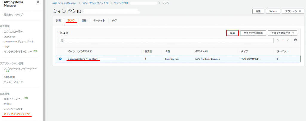Image resolution: width=306 pixels, height=121 pixels.
Task: Click the search magnifier icon
Action: click(x=62, y=41)
